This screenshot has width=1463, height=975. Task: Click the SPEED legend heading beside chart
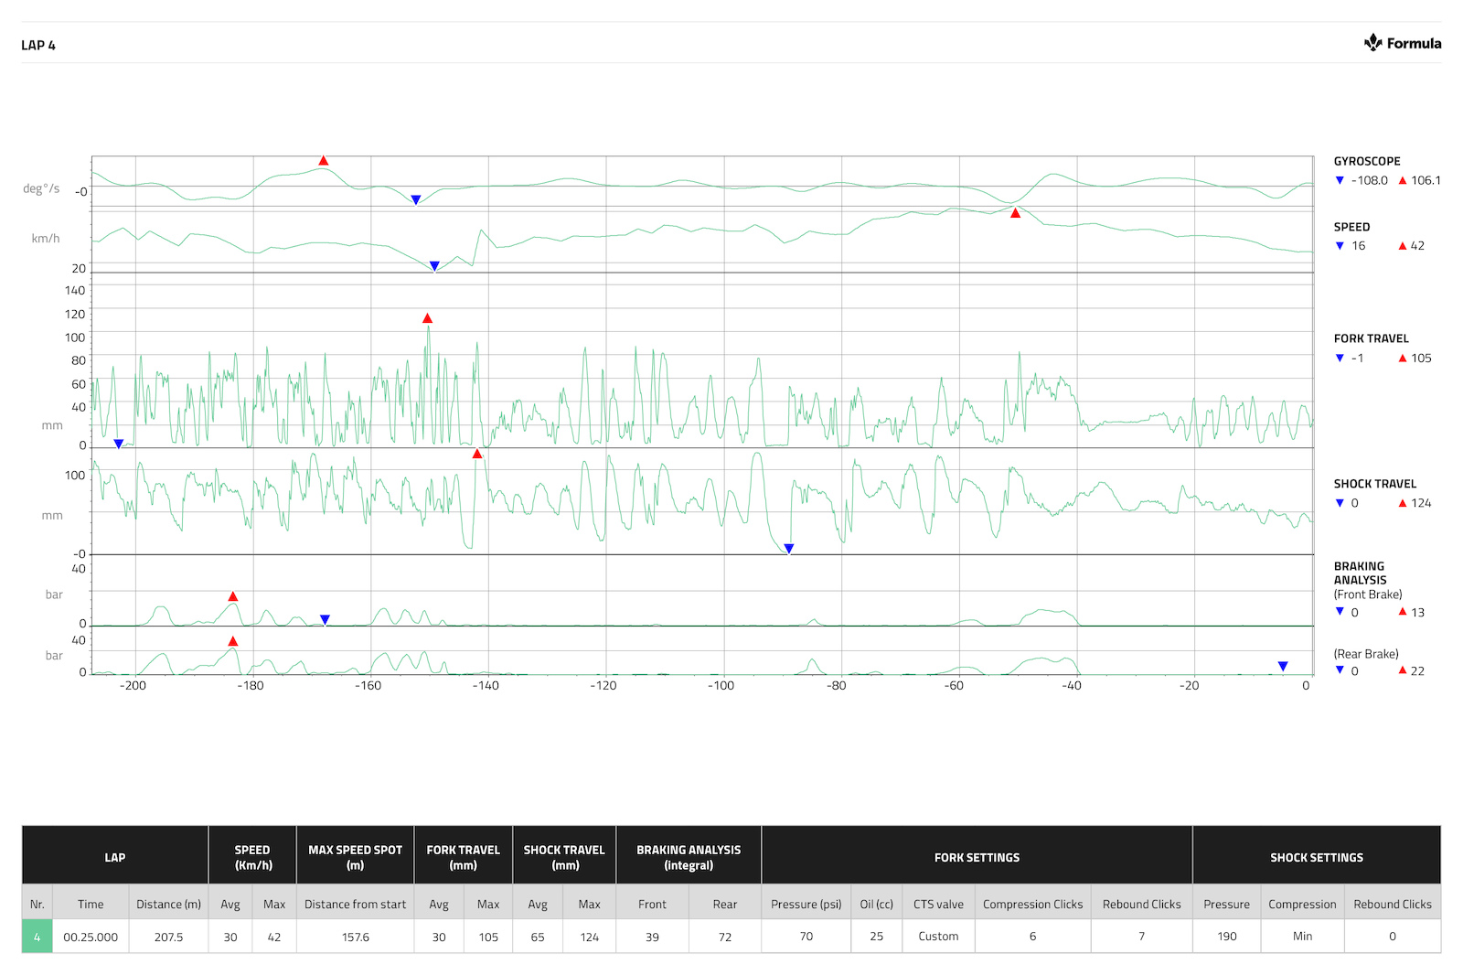(1351, 227)
